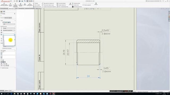
Task: Print the drawing from quick-access toolbar
Action: click(x=22, y=1)
